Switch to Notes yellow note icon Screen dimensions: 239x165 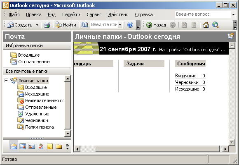(x=50, y=146)
